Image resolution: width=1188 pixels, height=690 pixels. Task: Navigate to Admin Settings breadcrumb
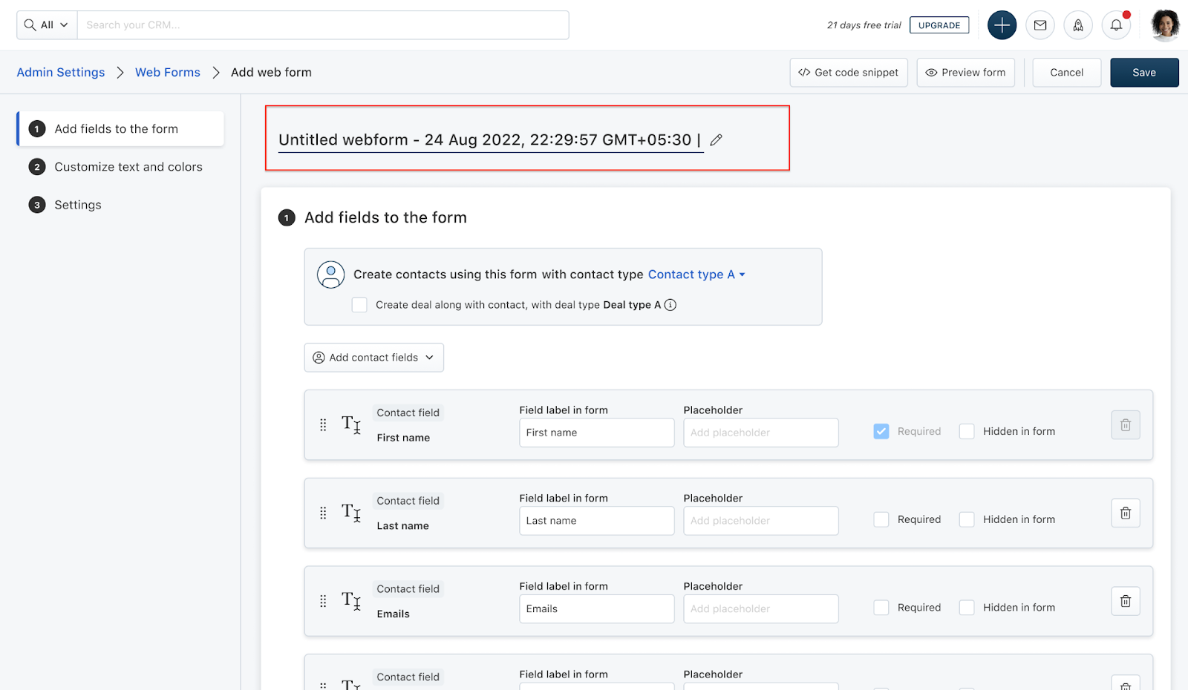click(x=61, y=73)
